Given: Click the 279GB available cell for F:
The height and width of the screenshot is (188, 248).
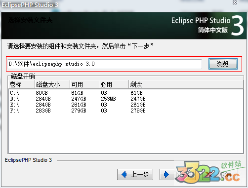Looking at the screenshot, I should point(79,111).
